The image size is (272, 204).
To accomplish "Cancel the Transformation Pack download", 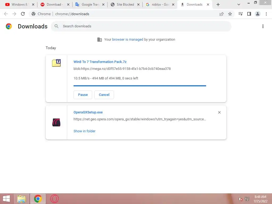I will (104, 95).
